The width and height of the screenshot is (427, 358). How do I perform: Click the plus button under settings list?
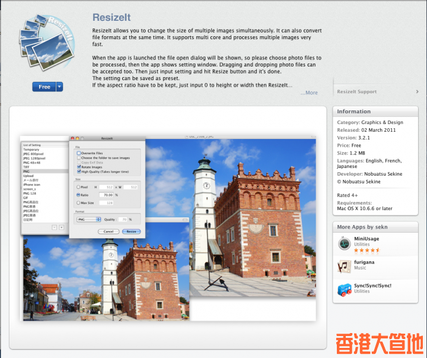click(62, 227)
